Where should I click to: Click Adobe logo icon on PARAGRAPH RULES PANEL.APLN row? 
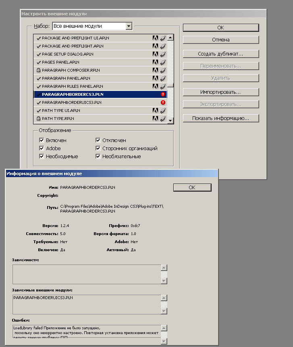[155, 86]
